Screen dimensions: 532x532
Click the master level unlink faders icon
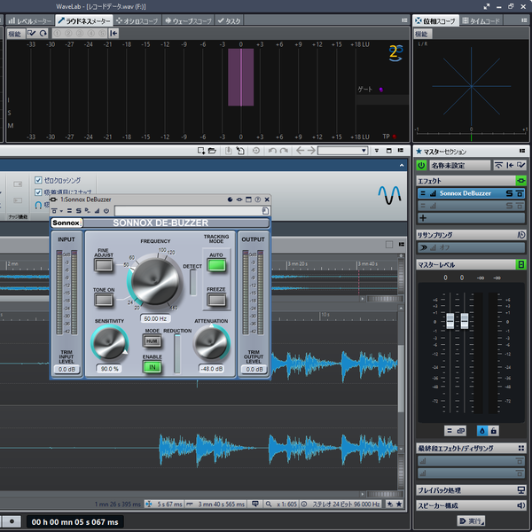[460, 431]
